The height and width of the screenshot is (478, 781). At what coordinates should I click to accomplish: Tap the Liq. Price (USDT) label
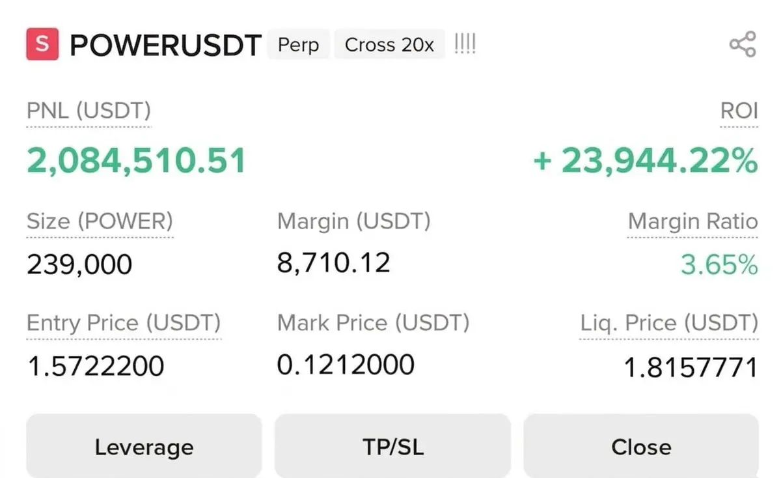669,323
